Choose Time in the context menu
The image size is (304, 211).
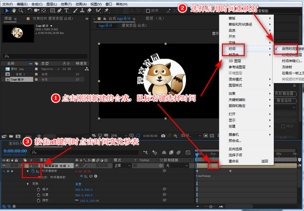pyautogui.click(x=246, y=49)
